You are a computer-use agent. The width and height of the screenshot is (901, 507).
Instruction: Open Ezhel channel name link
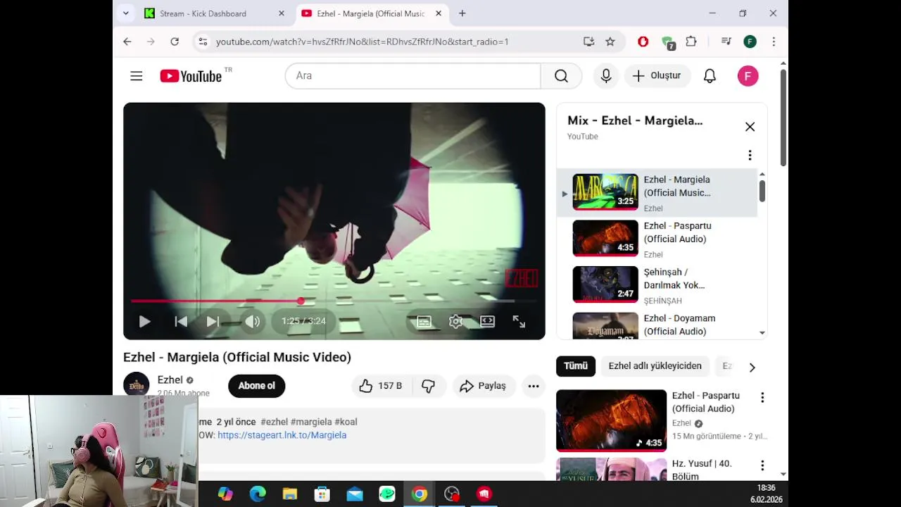point(170,380)
